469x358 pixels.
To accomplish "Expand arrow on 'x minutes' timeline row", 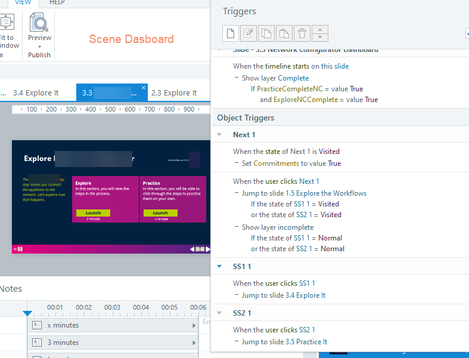I will pos(194,325).
